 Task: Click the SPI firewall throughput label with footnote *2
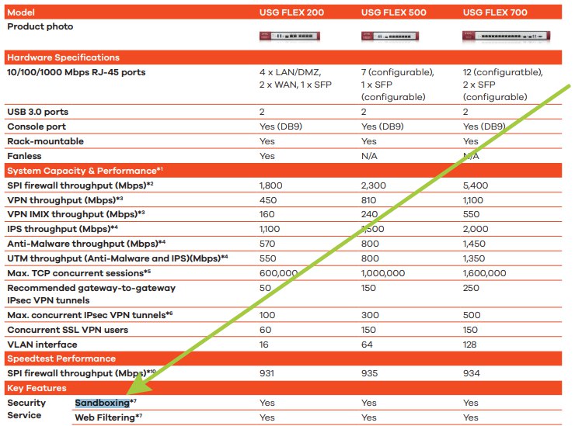pos(80,185)
